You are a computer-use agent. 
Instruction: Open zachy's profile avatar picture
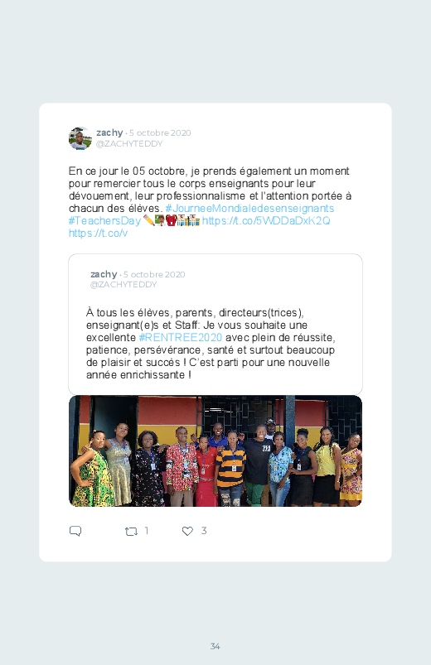pyautogui.click(x=80, y=138)
